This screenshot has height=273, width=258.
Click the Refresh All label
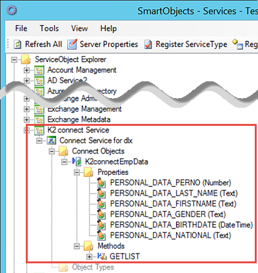[43, 44]
